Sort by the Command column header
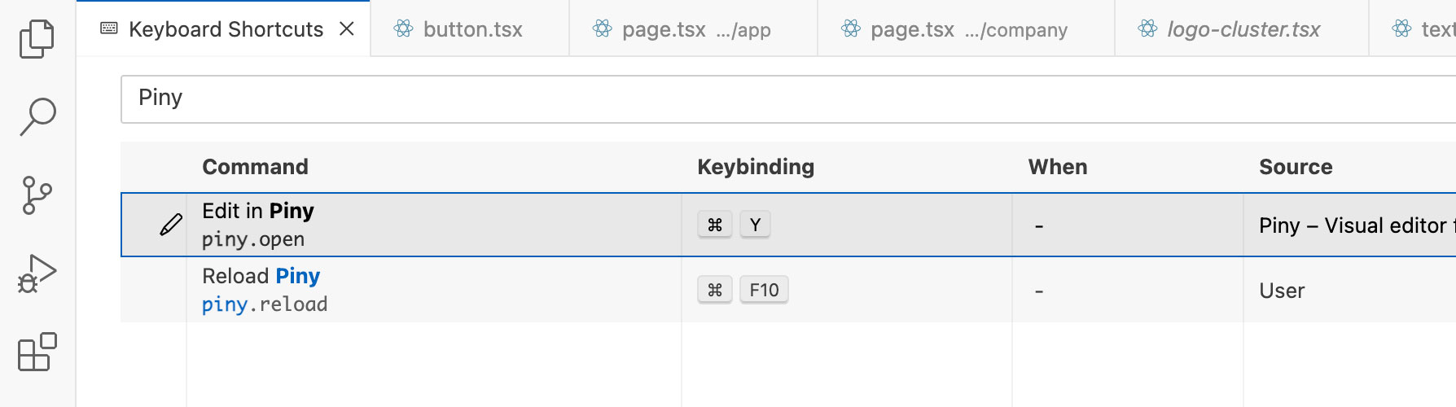The height and width of the screenshot is (407, 1456). pyautogui.click(x=255, y=167)
